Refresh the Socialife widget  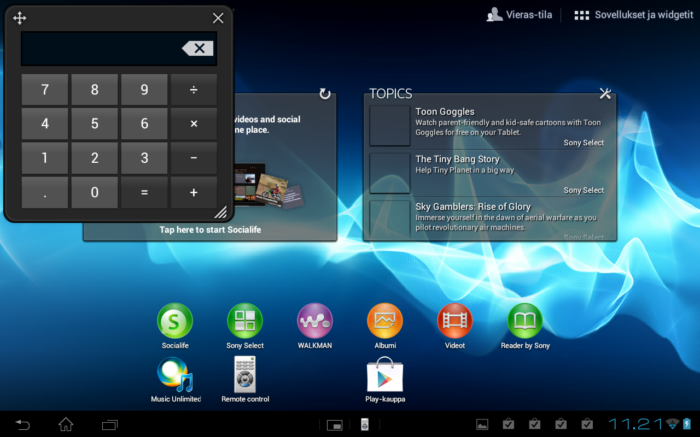pos(325,94)
